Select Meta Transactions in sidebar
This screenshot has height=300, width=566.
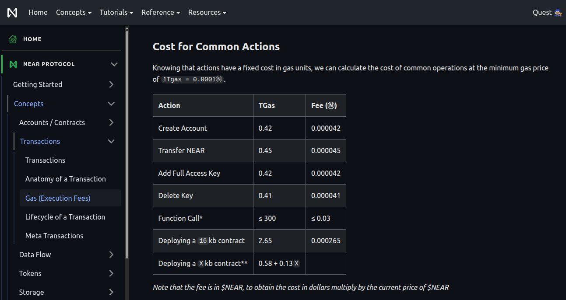[x=54, y=236]
